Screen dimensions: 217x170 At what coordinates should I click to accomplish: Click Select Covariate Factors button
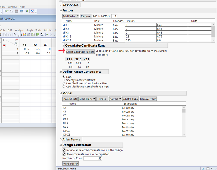[x=80, y=52]
